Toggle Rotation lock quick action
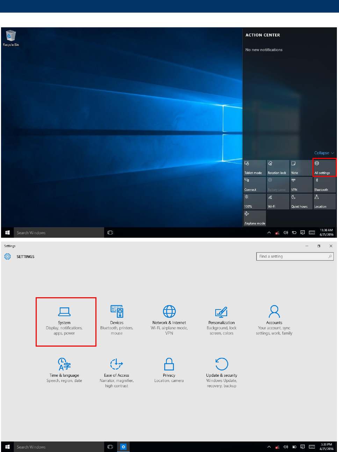This screenshot has width=339, height=452. [x=278, y=168]
